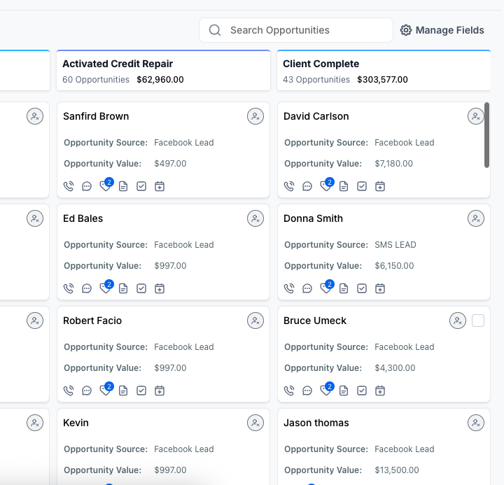Click the appointment calendar icon on Sanfird Brown's card
Image resolution: width=504 pixels, height=485 pixels.
[160, 186]
